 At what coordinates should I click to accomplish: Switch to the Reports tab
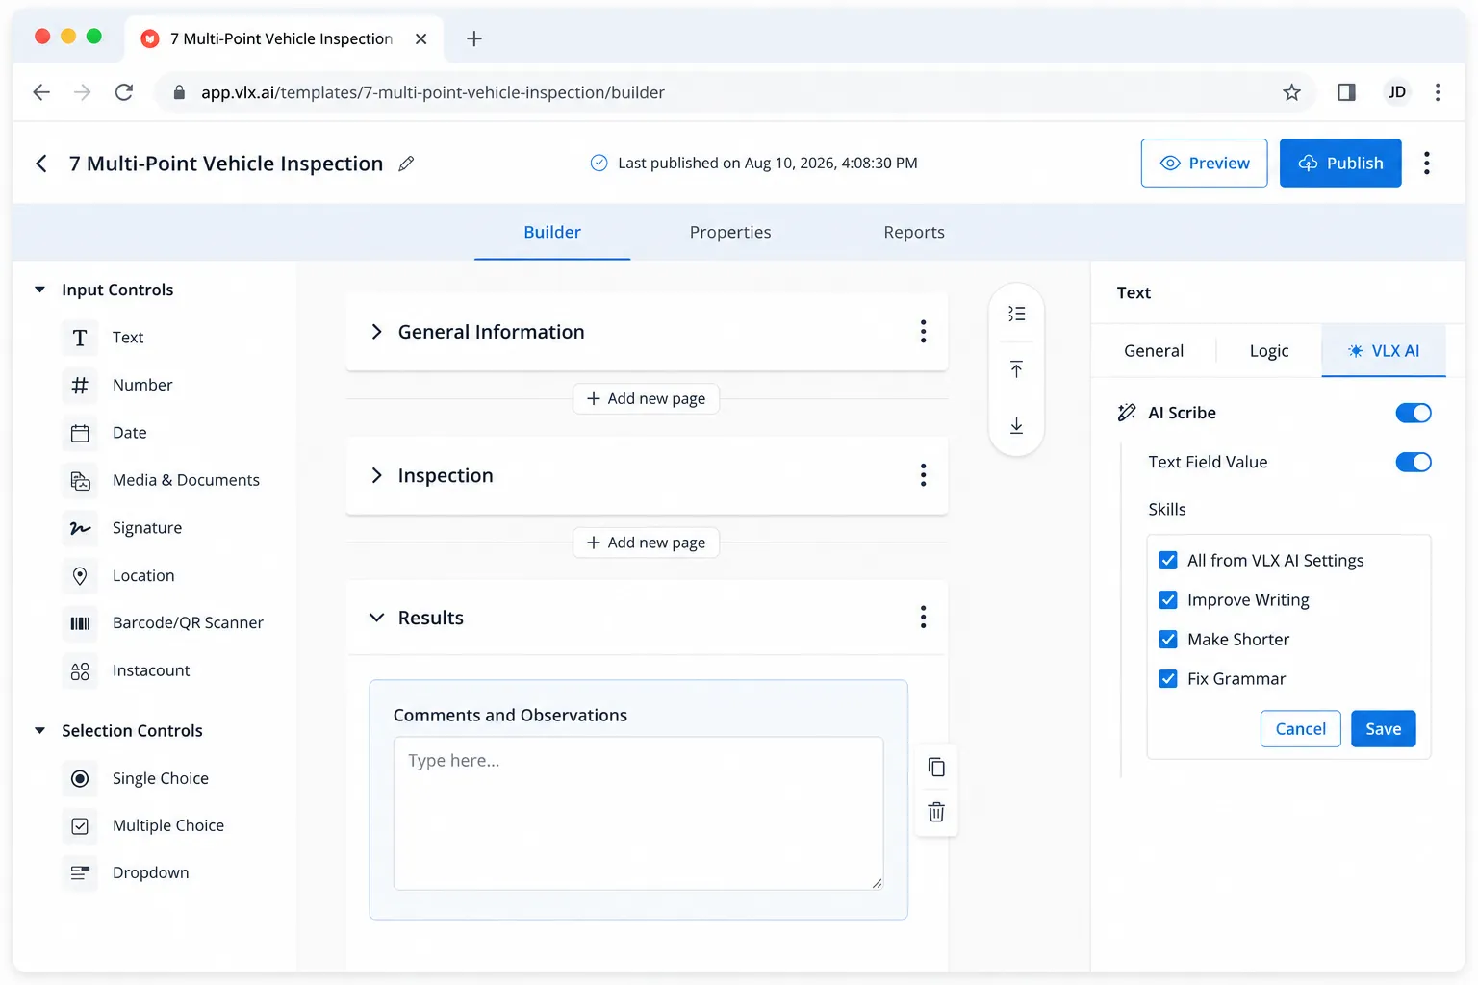pyautogui.click(x=914, y=232)
